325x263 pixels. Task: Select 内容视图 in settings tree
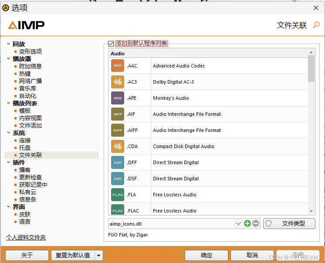(30, 118)
